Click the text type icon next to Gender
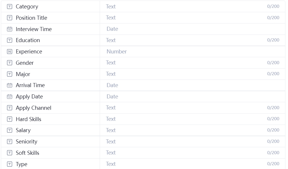The image size is (288, 169). coord(10,63)
